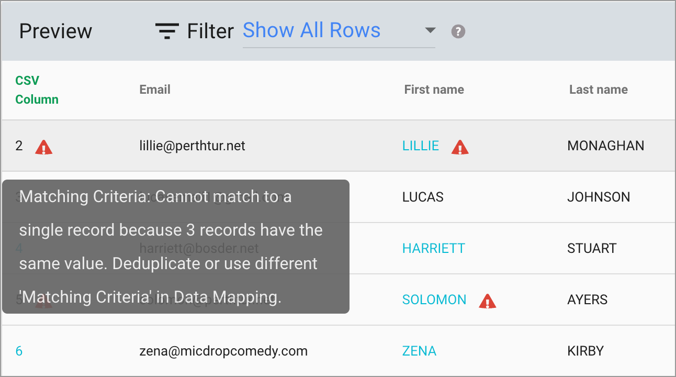
Task: Click the warning triangle next to LILLIE
Action: (x=460, y=148)
